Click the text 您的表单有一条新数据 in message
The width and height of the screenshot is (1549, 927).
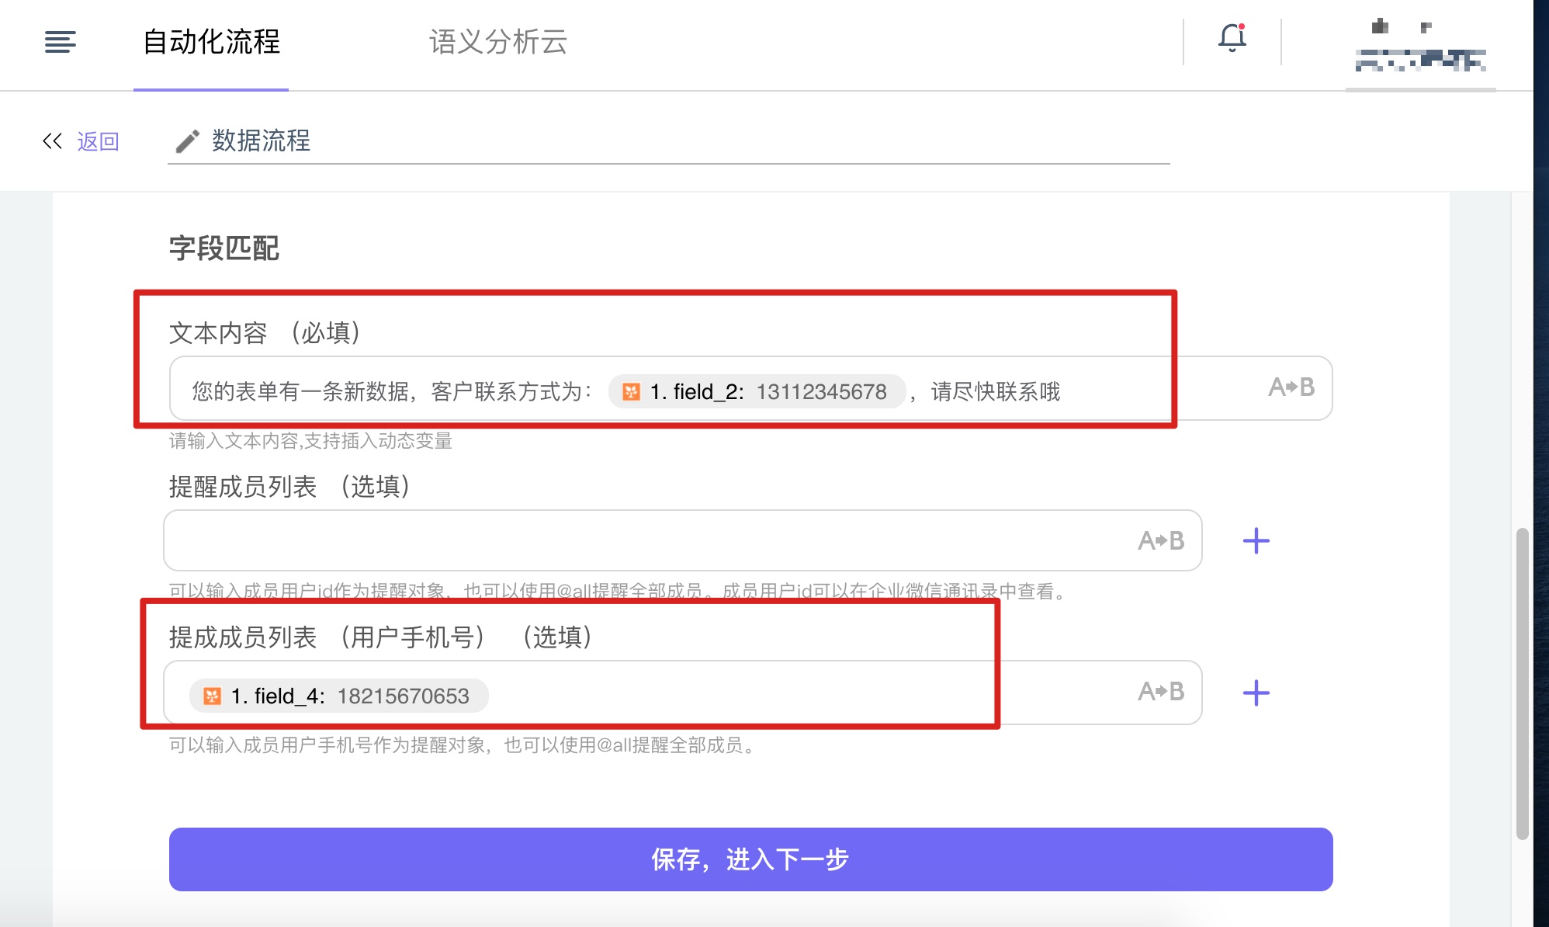pos(300,391)
